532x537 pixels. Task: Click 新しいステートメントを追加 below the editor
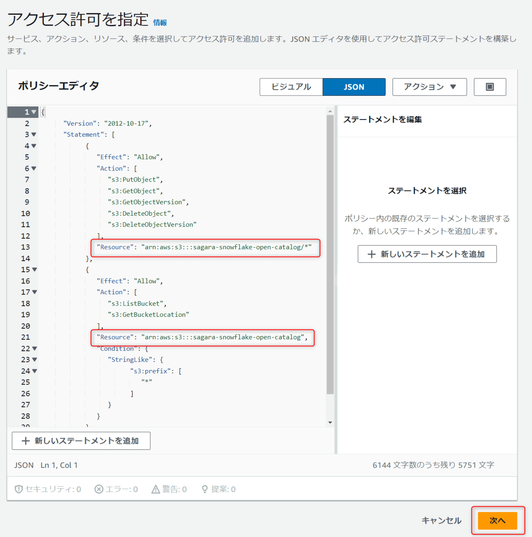[81, 441]
